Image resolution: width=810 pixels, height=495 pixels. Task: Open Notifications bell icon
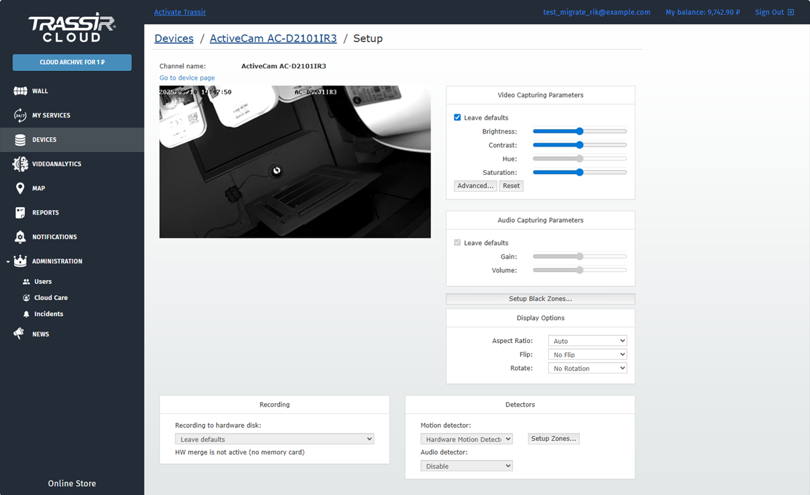coord(20,237)
